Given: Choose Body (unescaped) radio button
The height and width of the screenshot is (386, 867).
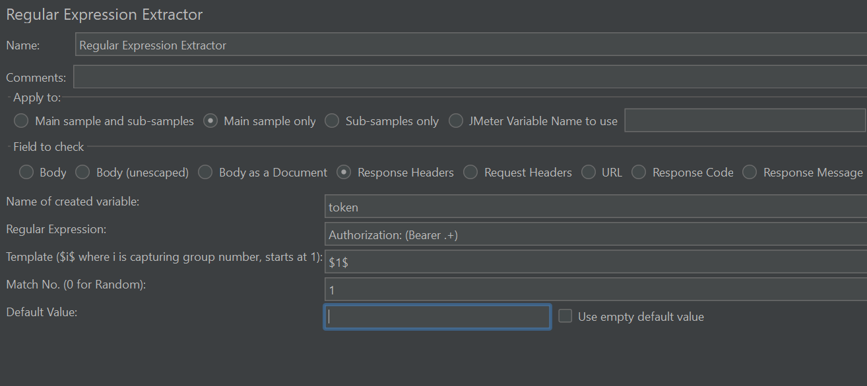Looking at the screenshot, I should [82, 173].
